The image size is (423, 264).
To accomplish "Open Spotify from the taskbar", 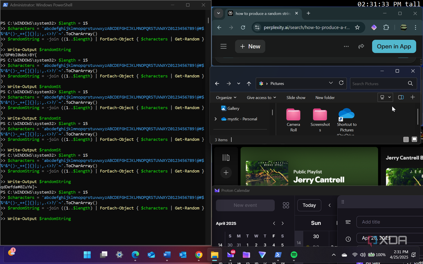I will (x=294, y=255).
